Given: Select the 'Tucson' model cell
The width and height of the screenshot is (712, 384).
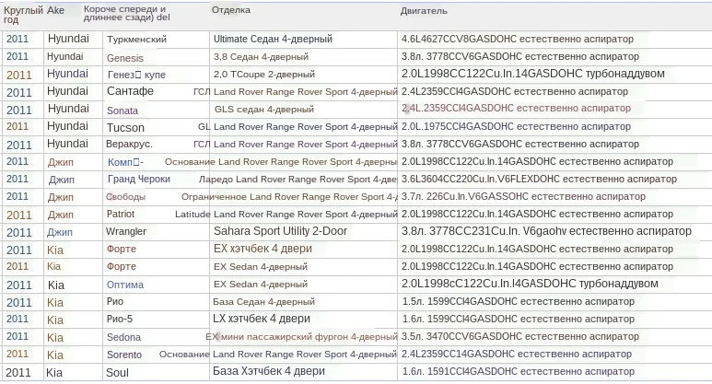Looking at the screenshot, I should 125,128.
